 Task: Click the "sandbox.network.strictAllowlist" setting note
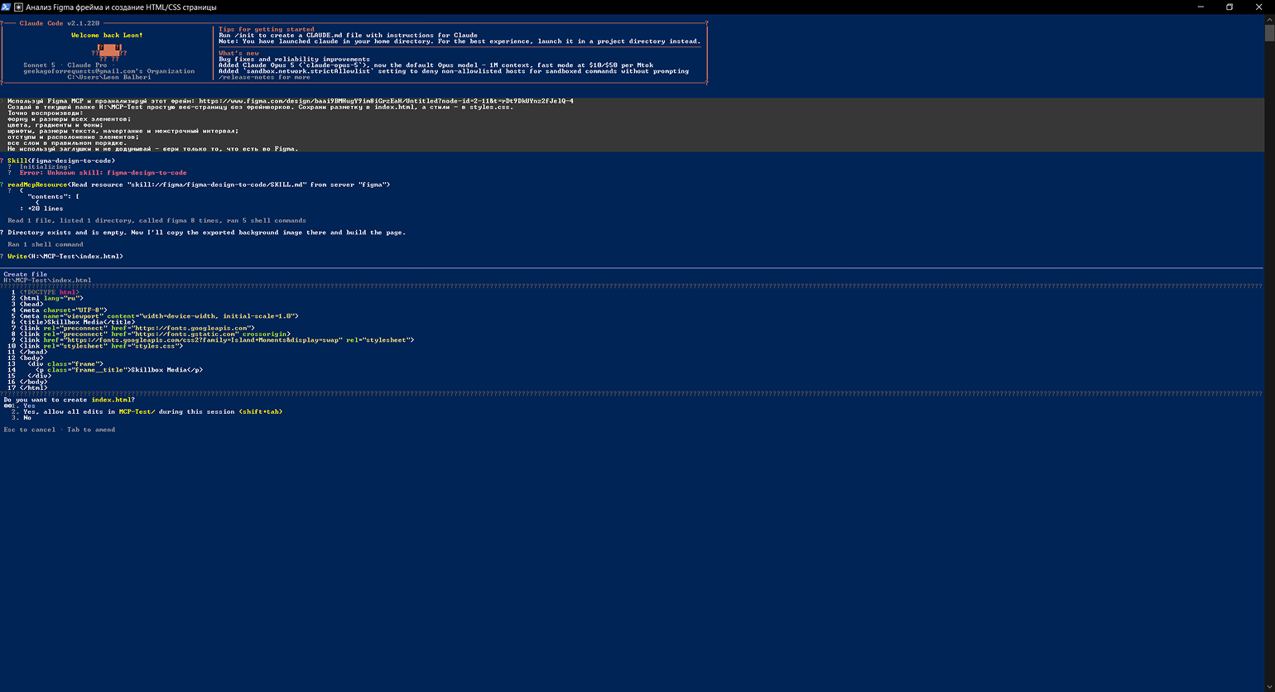pos(454,71)
